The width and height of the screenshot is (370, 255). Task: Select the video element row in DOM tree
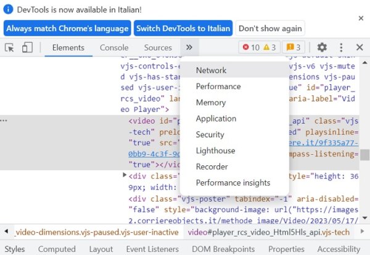click(179, 143)
